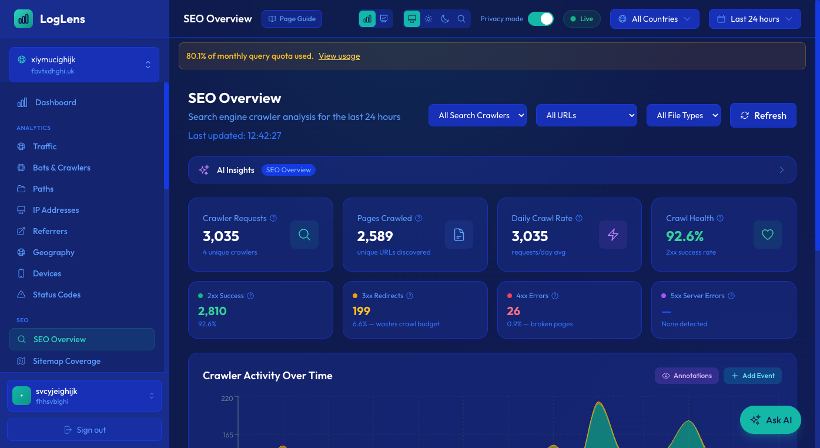Click the magnifier icon in the top toolbar

[461, 19]
